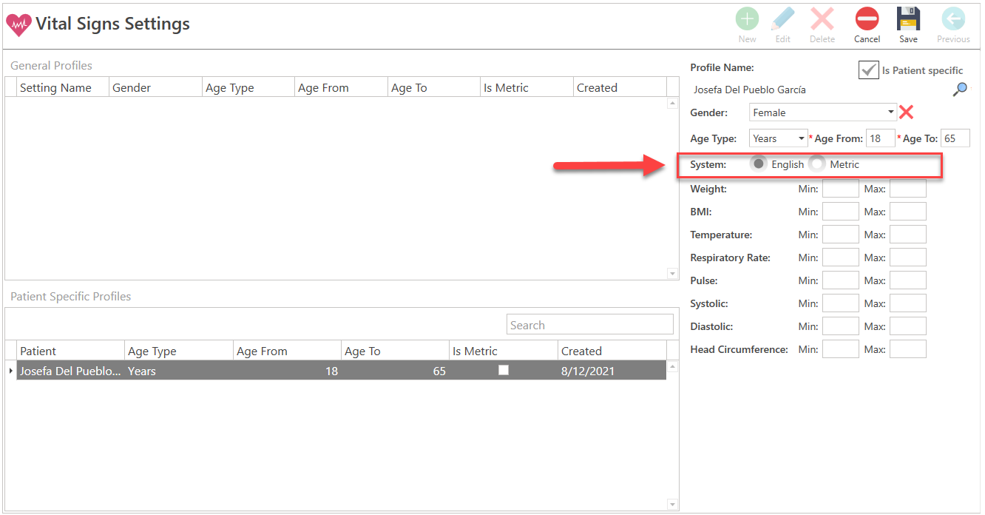Image resolution: width=985 pixels, height=515 pixels.
Task: Click the Weight Max field
Action: click(x=908, y=189)
